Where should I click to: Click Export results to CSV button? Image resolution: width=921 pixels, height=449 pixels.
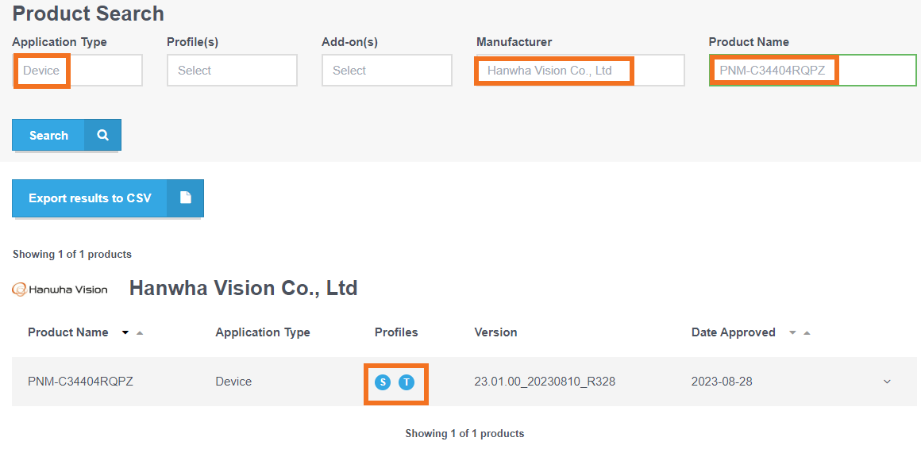(x=108, y=198)
